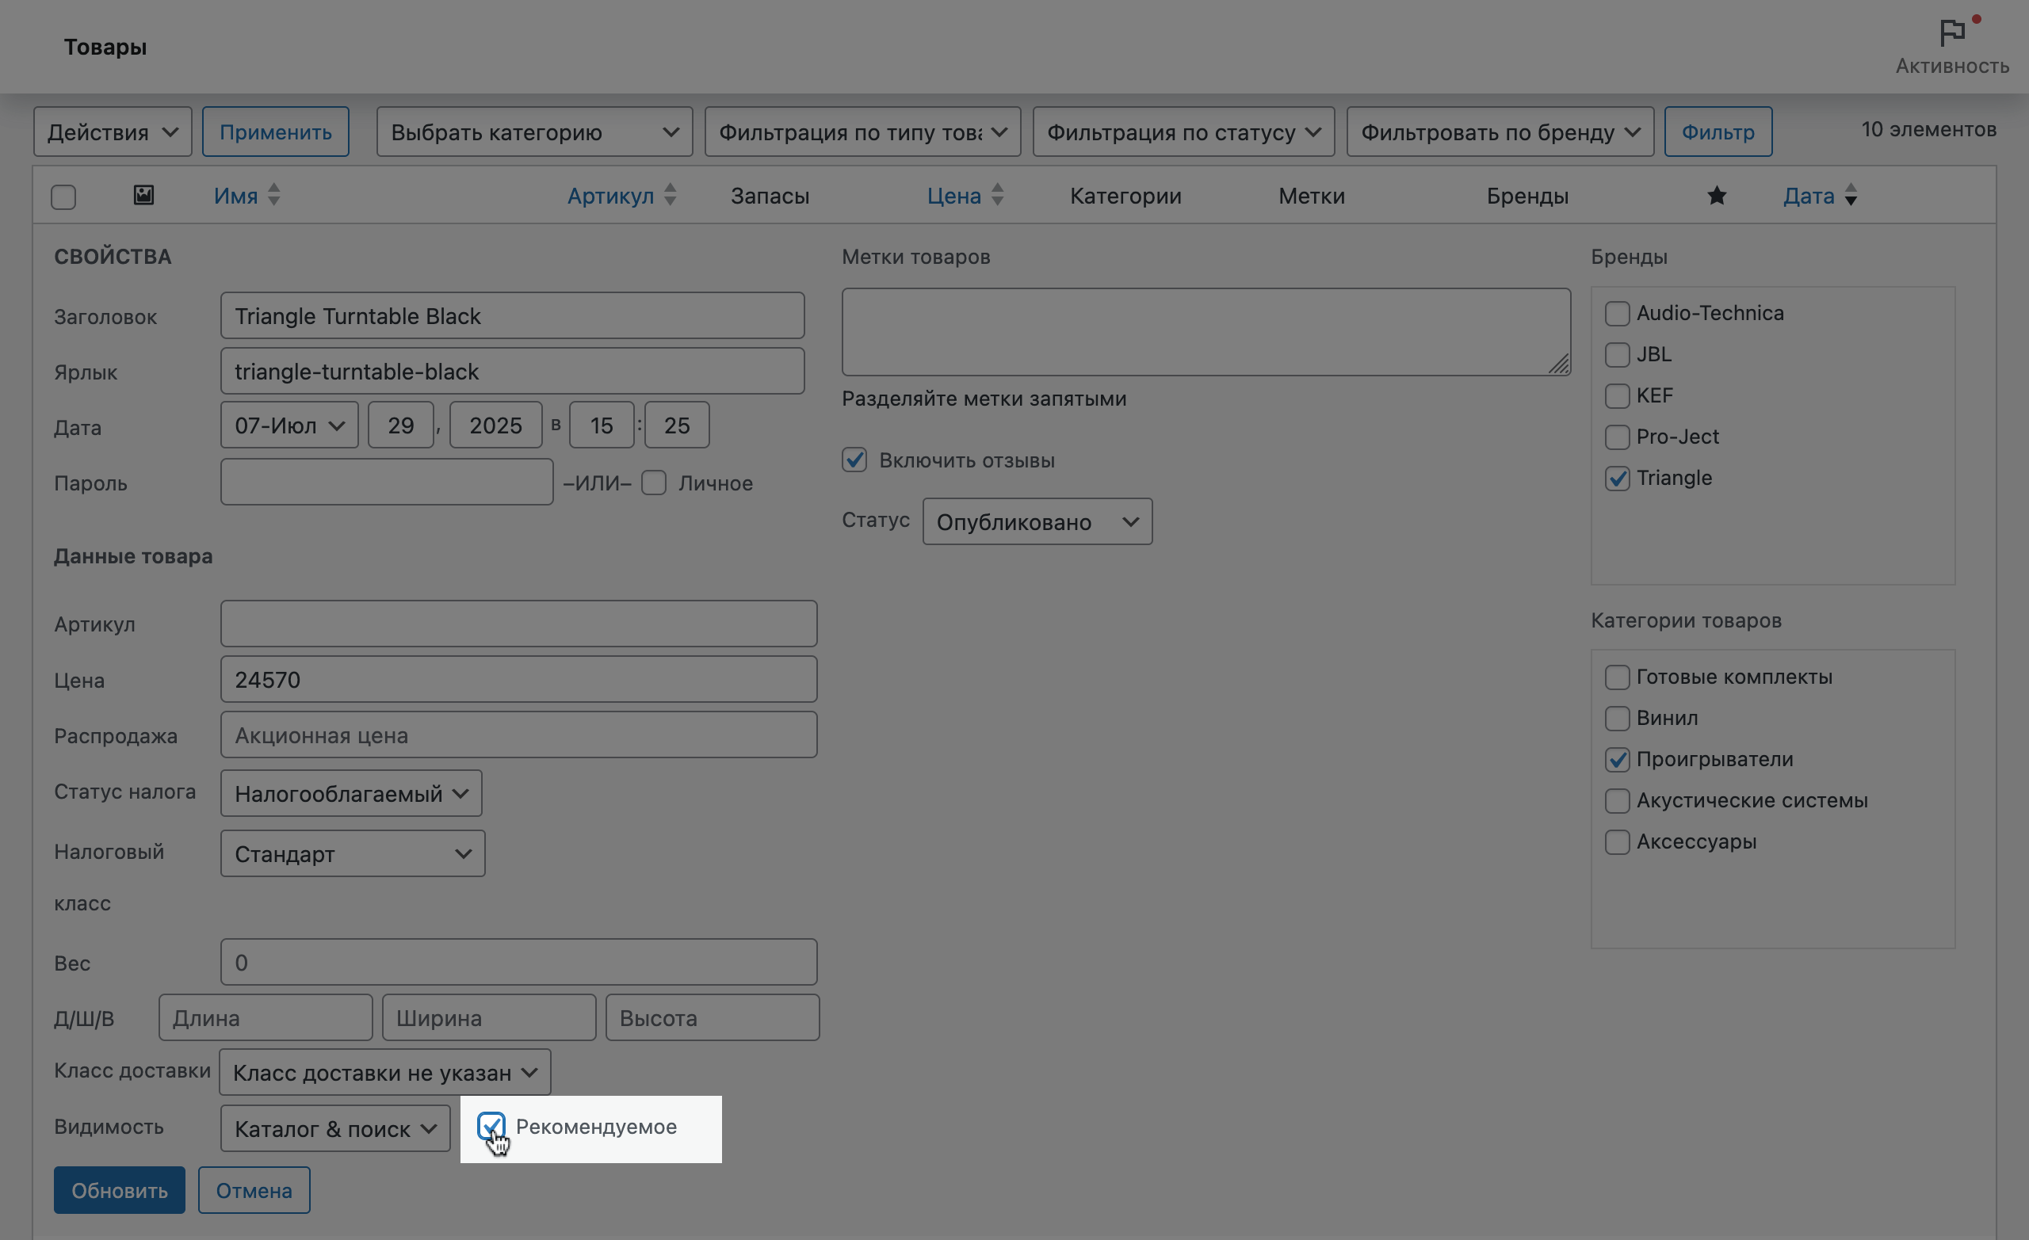Click the Отмена button

(254, 1190)
